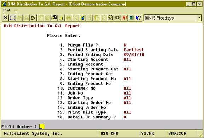
Task: Click the user folder toolbar icon
Action: (54, 18)
